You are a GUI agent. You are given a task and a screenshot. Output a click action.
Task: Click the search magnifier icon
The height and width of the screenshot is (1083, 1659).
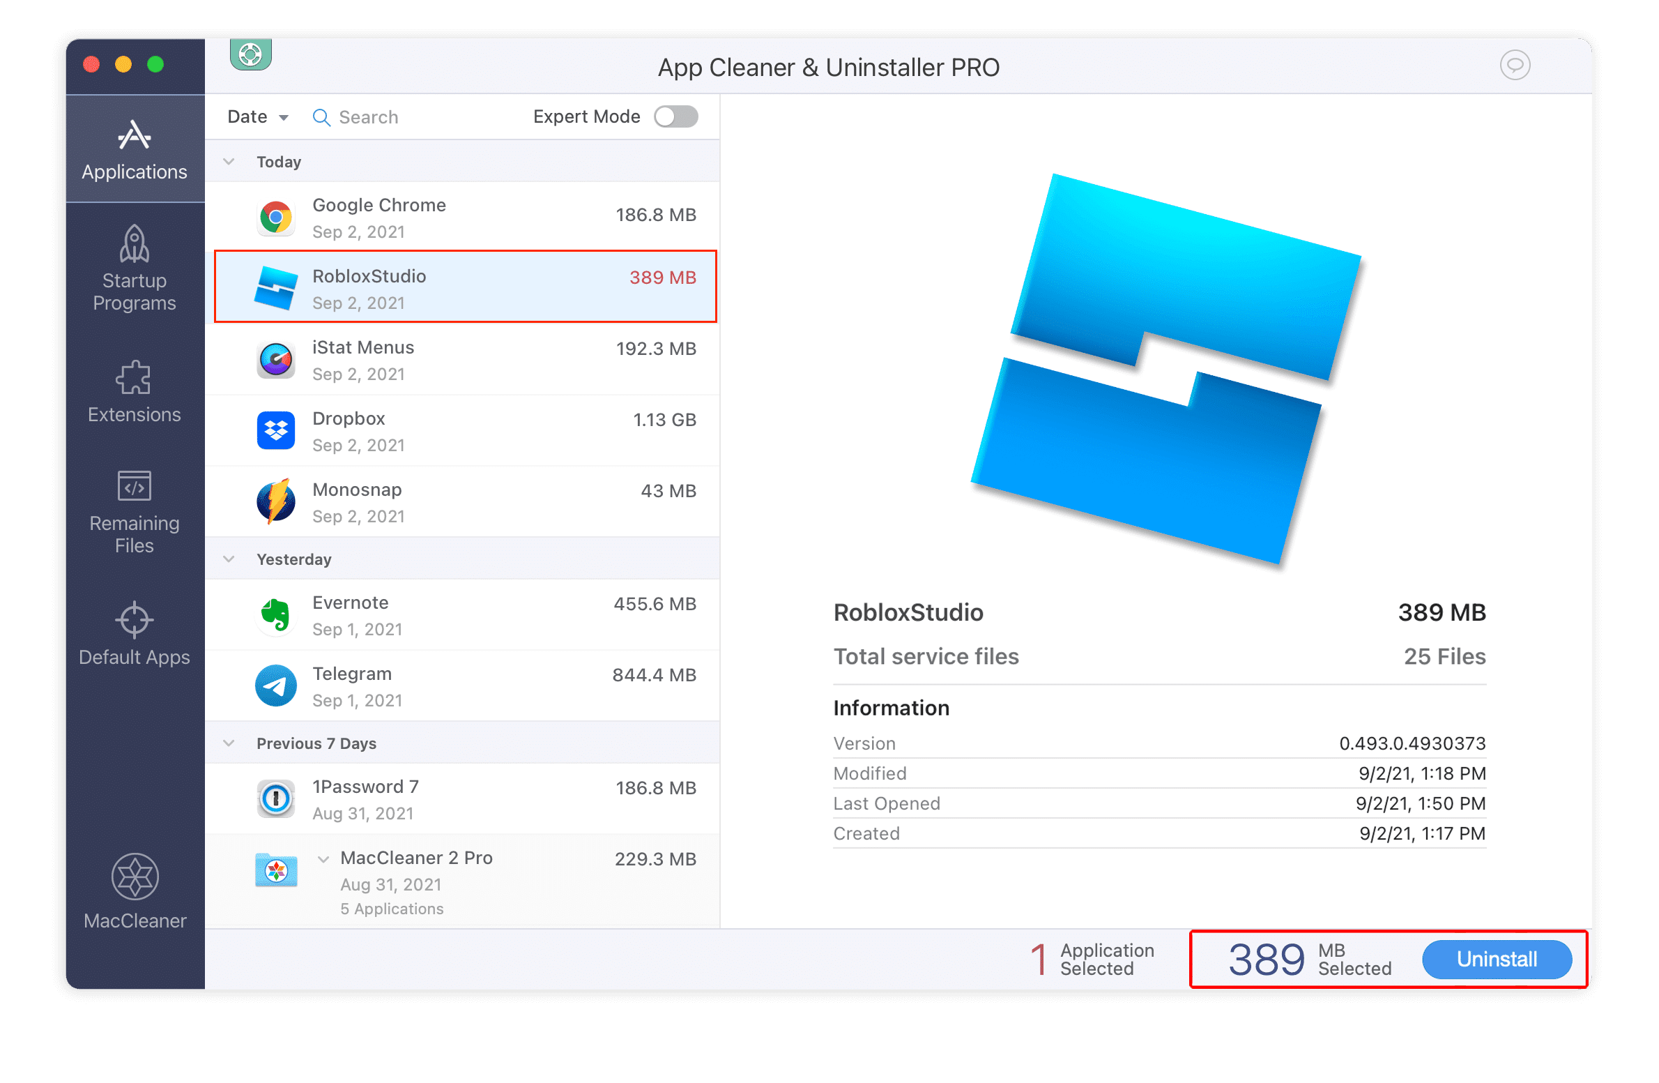click(x=321, y=117)
